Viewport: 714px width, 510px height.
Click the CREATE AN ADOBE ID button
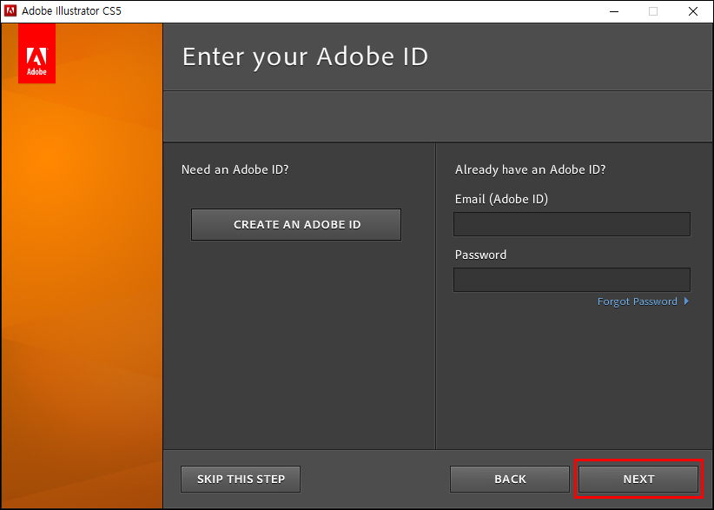pos(296,224)
